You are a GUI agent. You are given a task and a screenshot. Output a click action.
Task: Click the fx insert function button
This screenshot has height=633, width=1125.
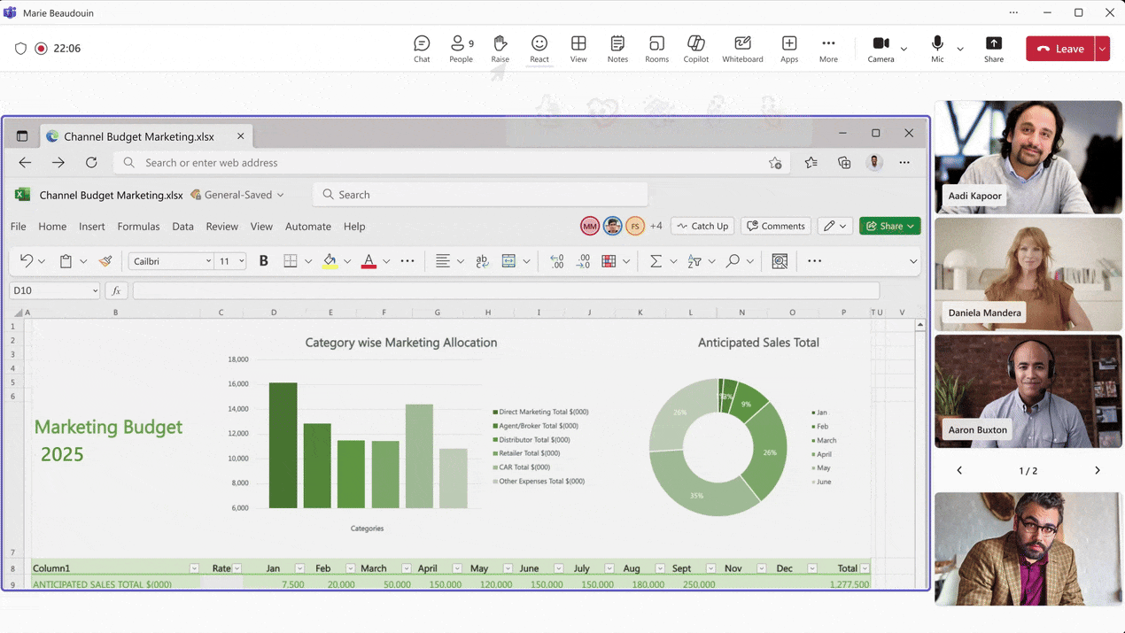point(117,290)
